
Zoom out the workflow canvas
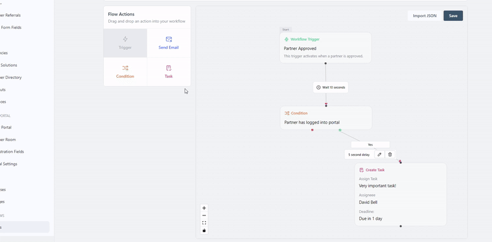click(x=204, y=216)
